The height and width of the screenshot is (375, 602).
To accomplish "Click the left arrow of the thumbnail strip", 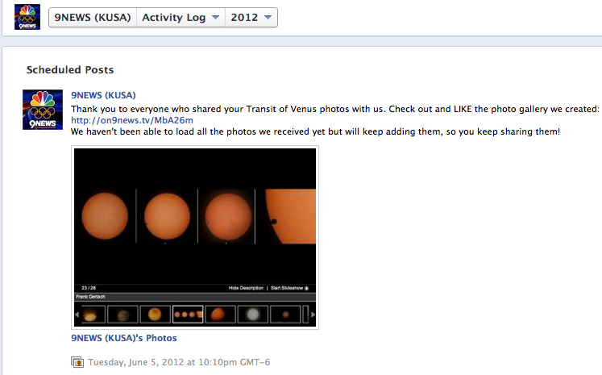I will [x=77, y=315].
